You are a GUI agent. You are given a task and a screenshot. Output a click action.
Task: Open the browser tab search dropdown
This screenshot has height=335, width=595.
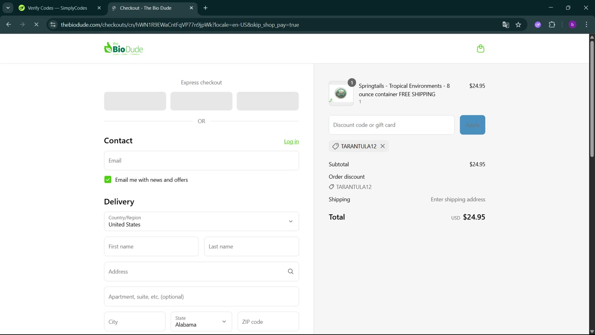[8, 8]
